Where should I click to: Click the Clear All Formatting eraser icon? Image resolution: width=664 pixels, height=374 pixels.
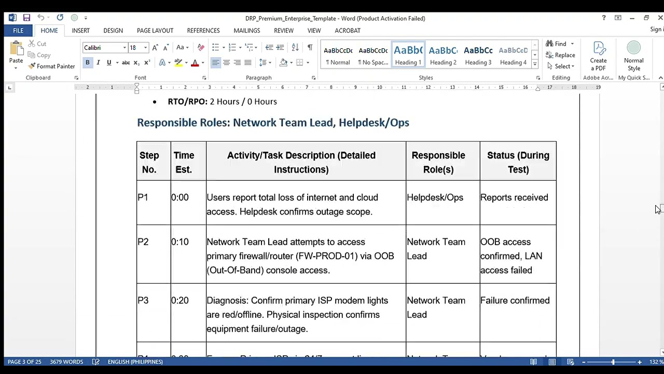201,48
